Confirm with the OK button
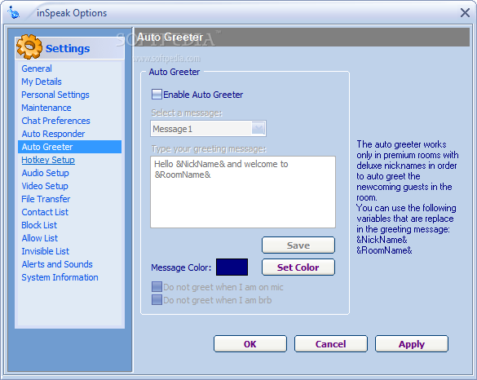The height and width of the screenshot is (380, 477). click(x=250, y=344)
